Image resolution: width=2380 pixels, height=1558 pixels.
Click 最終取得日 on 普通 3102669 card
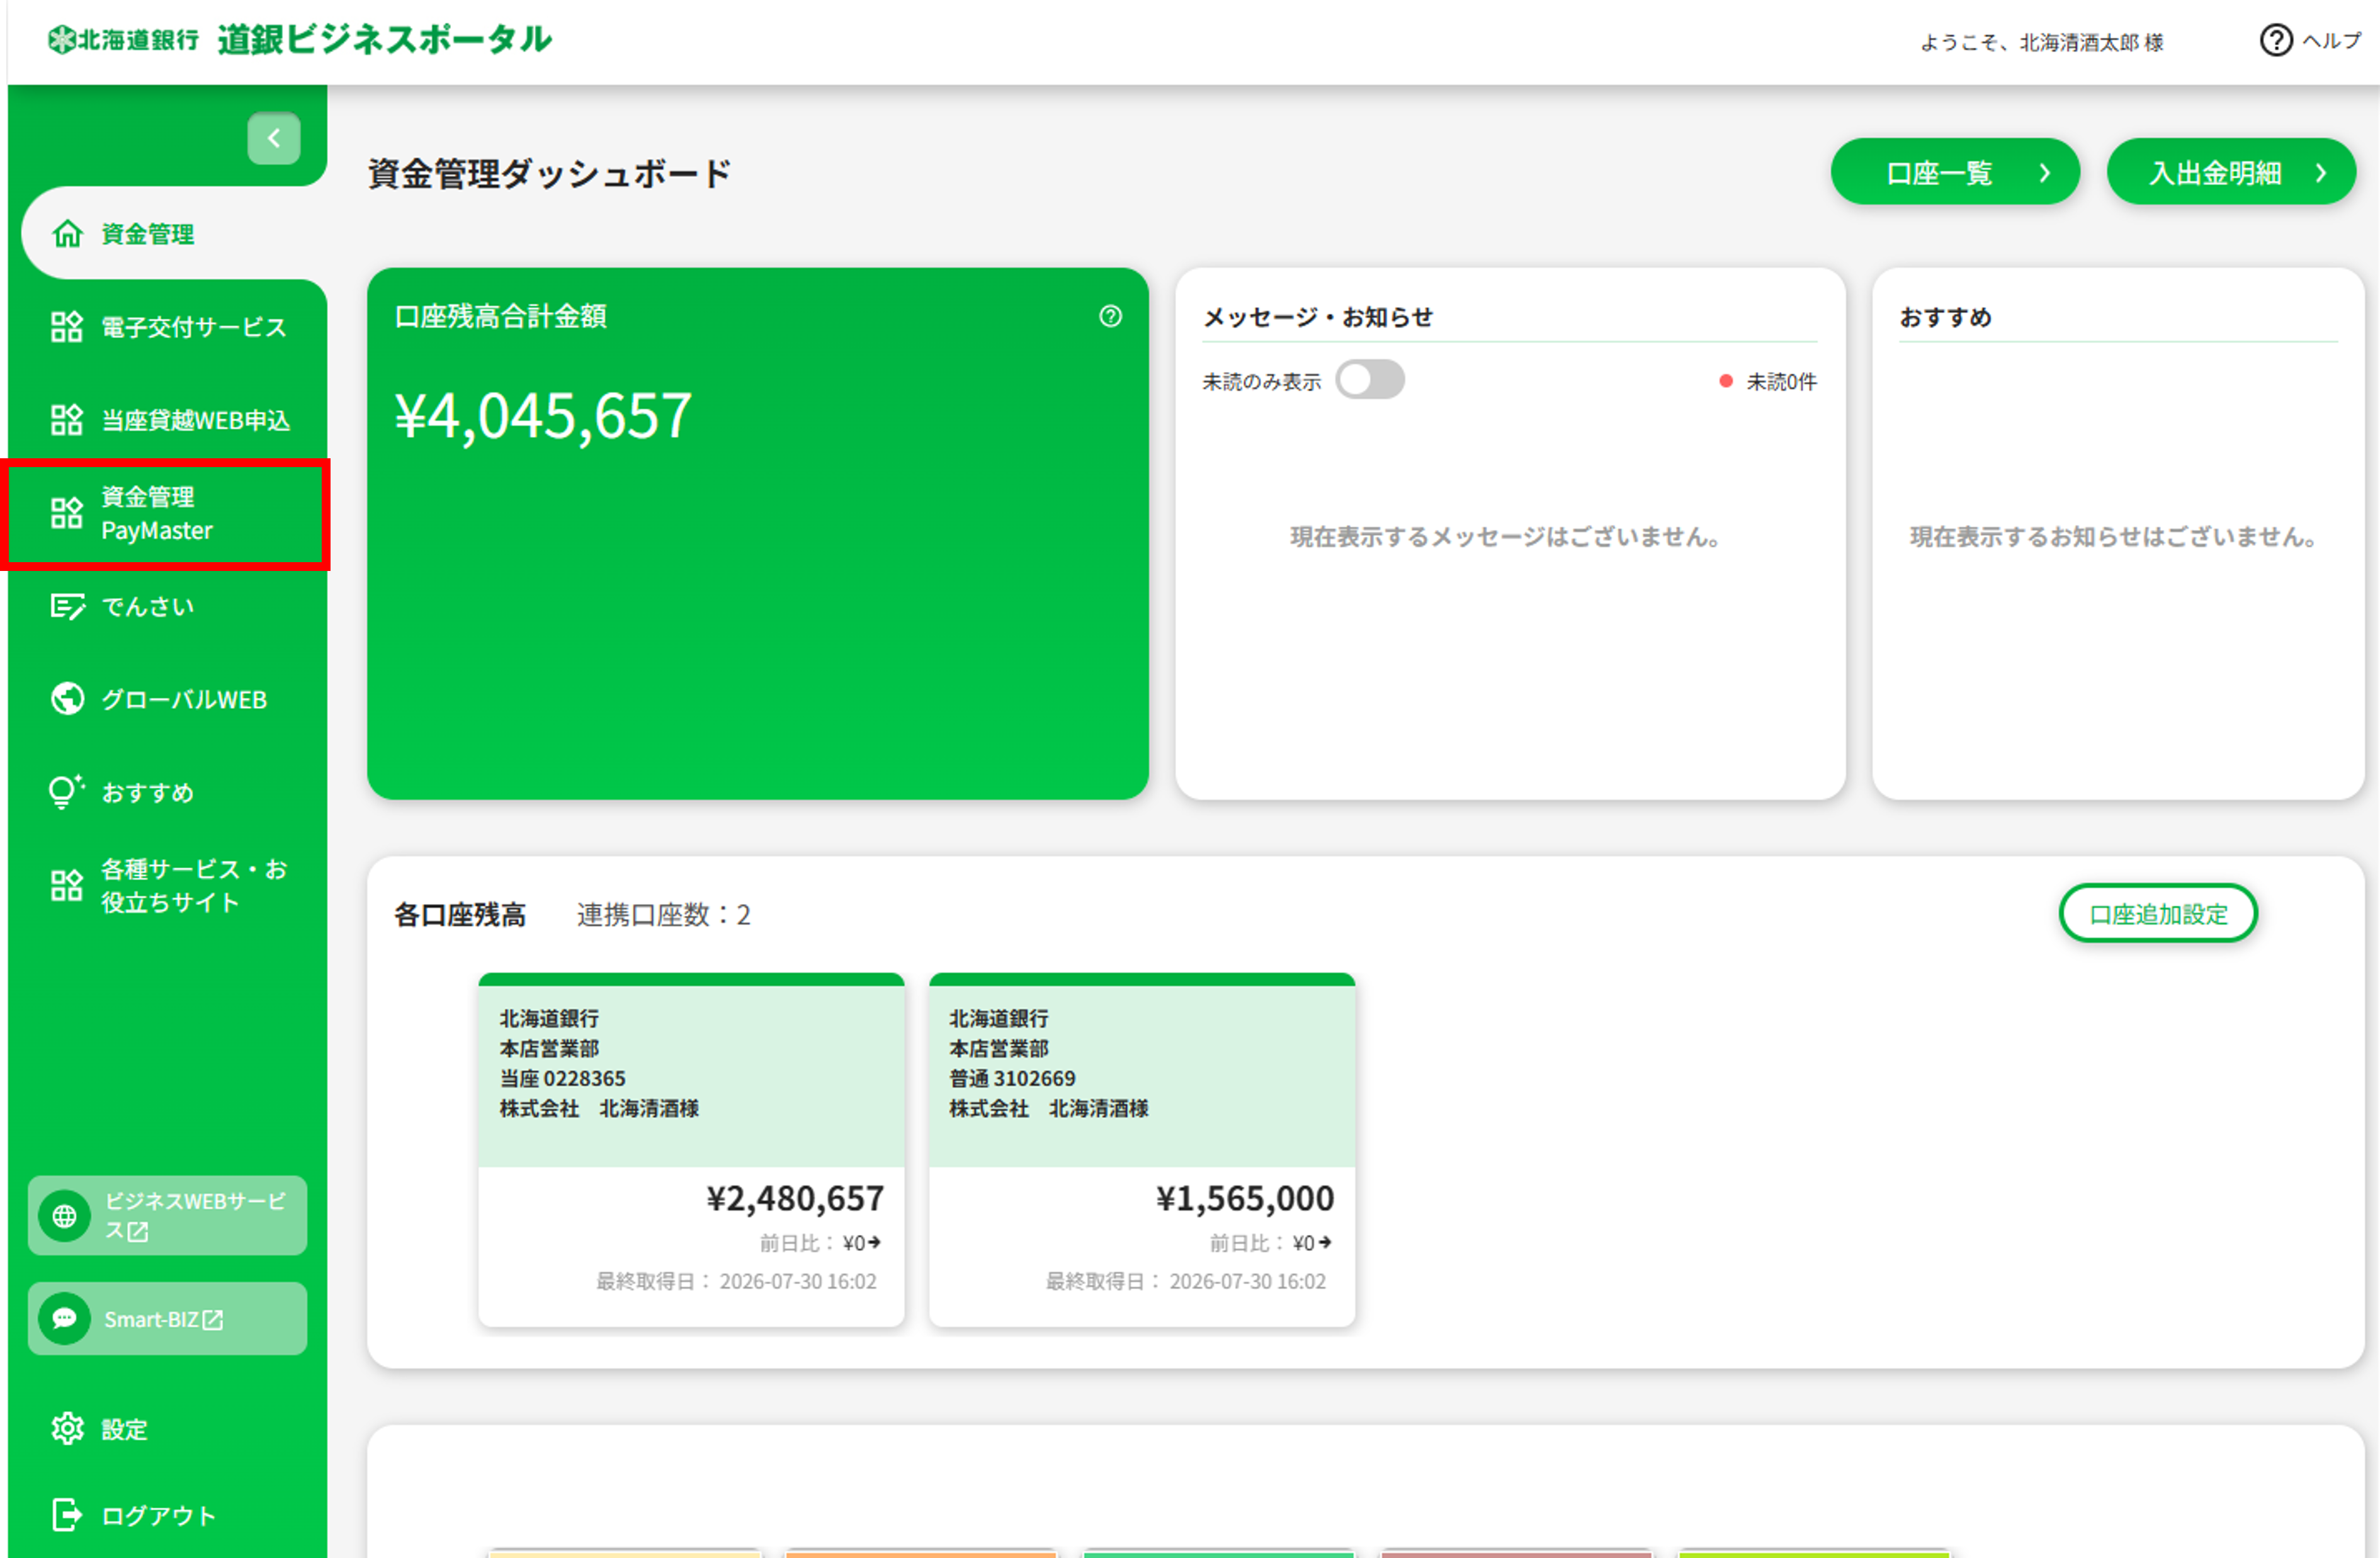tap(1186, 1281)
